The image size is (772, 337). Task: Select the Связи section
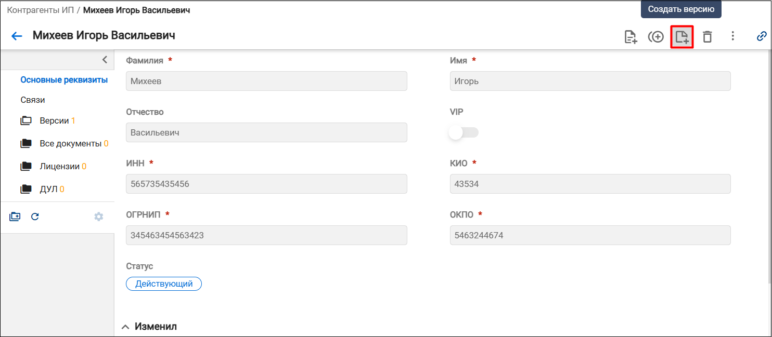tap(33, 100)
